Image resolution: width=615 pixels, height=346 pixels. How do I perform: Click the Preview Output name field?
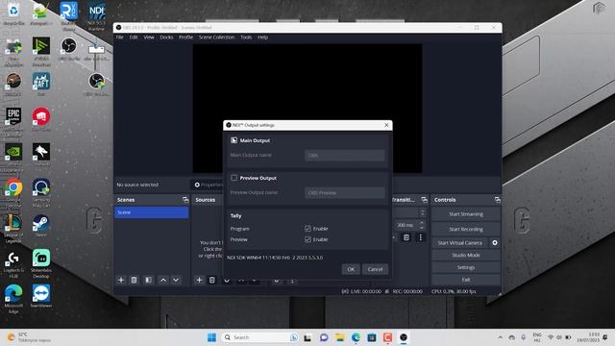345,192
